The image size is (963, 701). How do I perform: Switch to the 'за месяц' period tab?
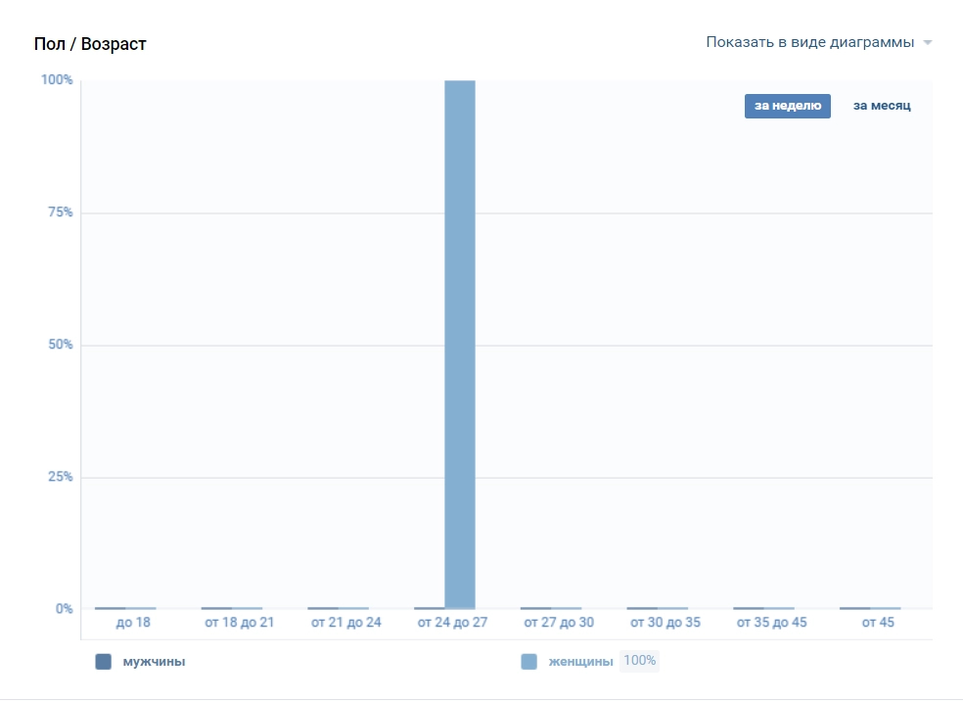pos(882,106)
